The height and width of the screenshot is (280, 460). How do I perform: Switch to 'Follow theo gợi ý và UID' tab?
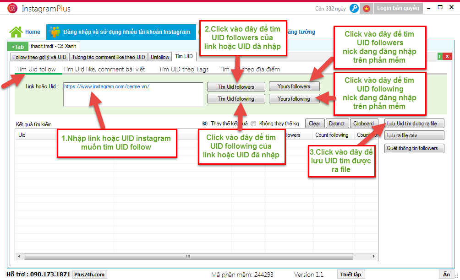click(39, 57)
